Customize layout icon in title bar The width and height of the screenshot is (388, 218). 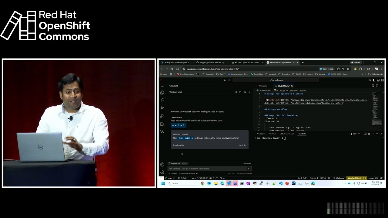pos(370,80)
